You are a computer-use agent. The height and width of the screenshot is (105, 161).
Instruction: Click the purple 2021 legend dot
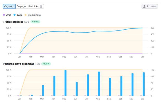4,15
